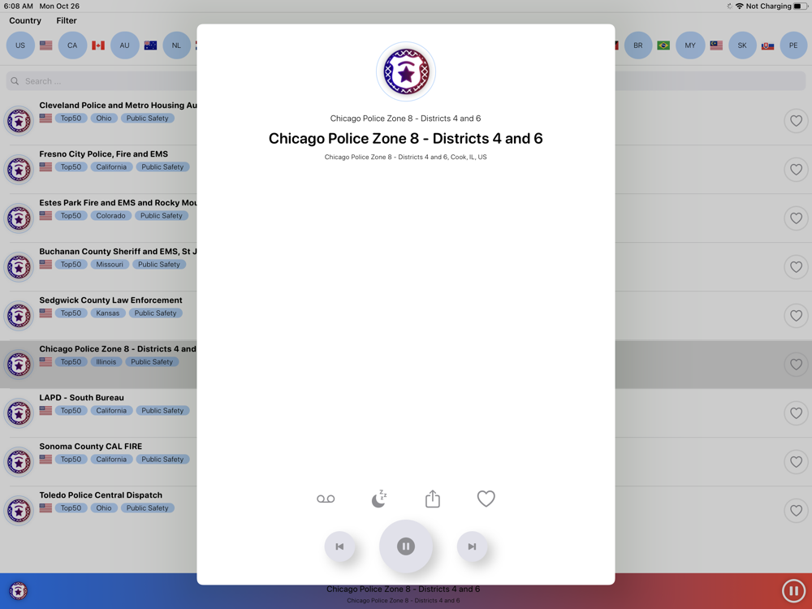
Task: Favorite Chicago Police Zone 8 list heart
Action: pos(796,364)
